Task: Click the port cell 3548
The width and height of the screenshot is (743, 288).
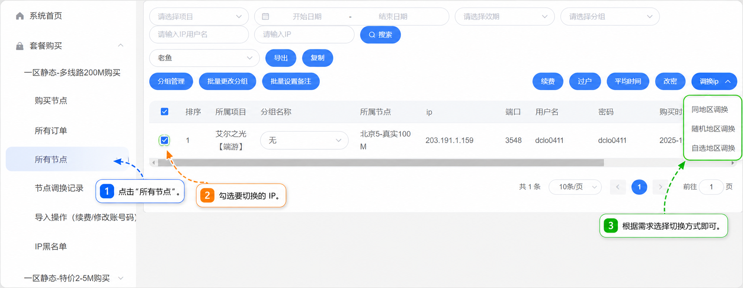Action: pyautogui.click(x=513, y=140)
